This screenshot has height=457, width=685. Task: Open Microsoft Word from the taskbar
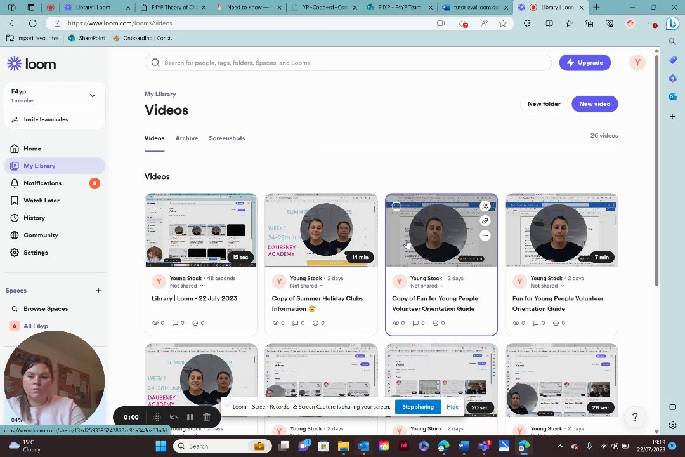464,446
